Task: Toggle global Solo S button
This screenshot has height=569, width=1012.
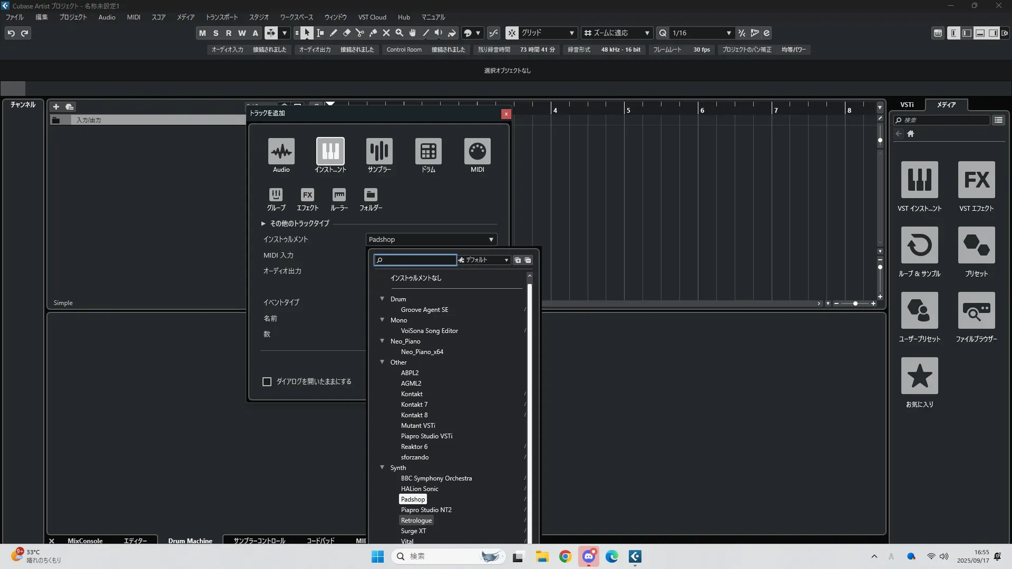Action: [216, 33]
